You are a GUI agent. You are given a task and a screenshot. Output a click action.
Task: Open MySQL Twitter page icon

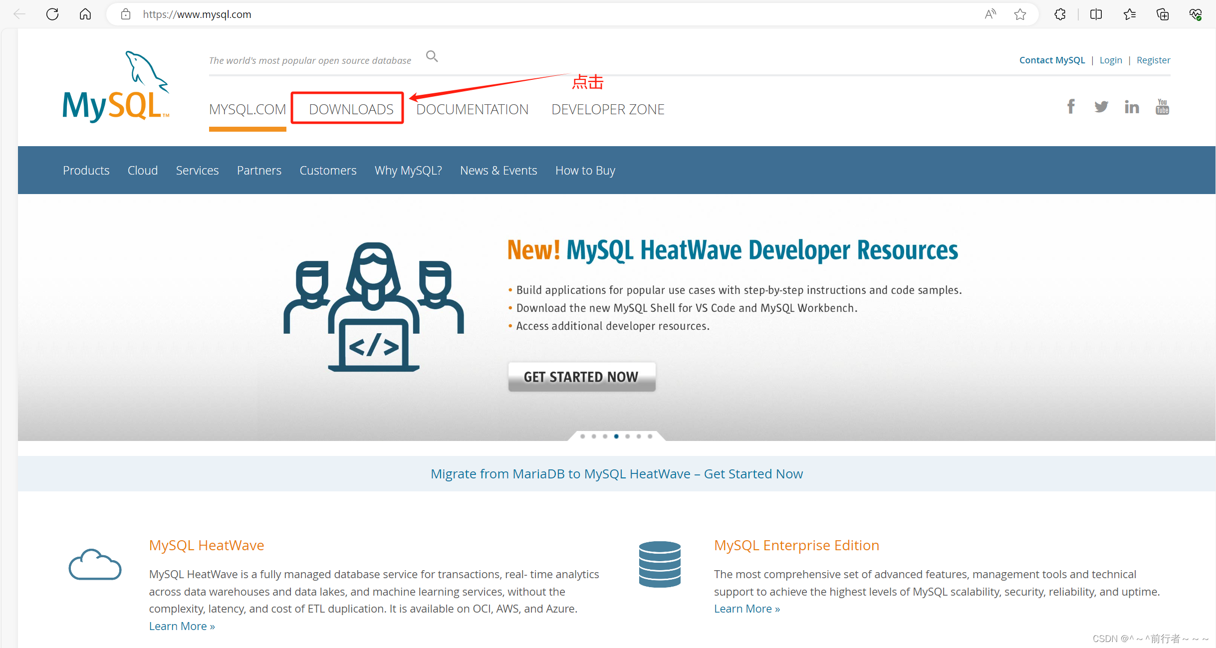tap(1101, 107)
